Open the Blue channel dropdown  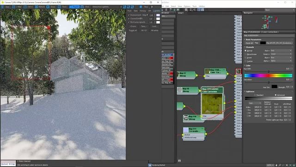click(281, 58)
